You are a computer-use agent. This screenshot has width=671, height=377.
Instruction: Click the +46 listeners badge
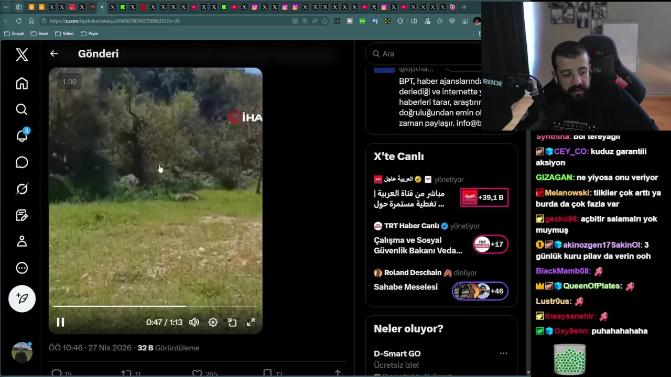480,291
